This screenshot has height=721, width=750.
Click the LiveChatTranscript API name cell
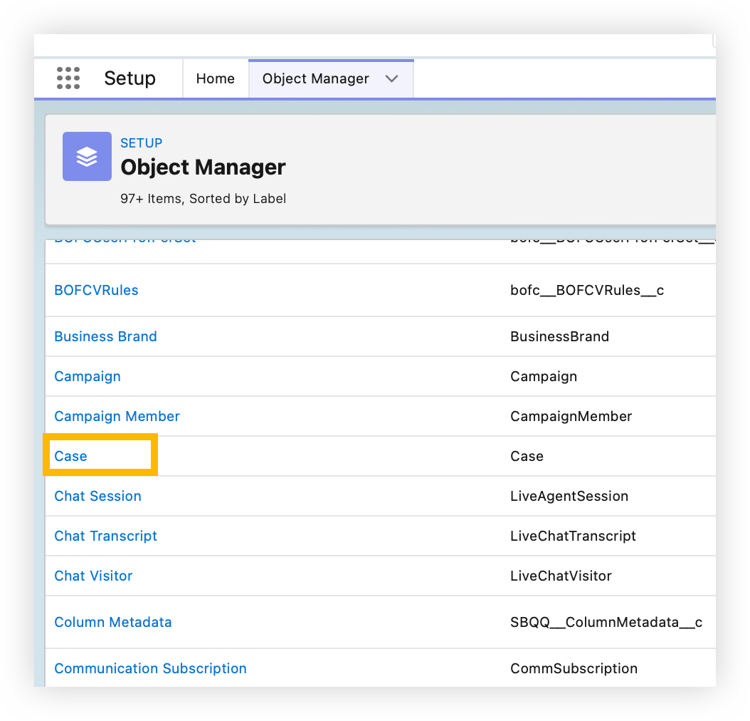pyautogui.click(x=573, y=536)
